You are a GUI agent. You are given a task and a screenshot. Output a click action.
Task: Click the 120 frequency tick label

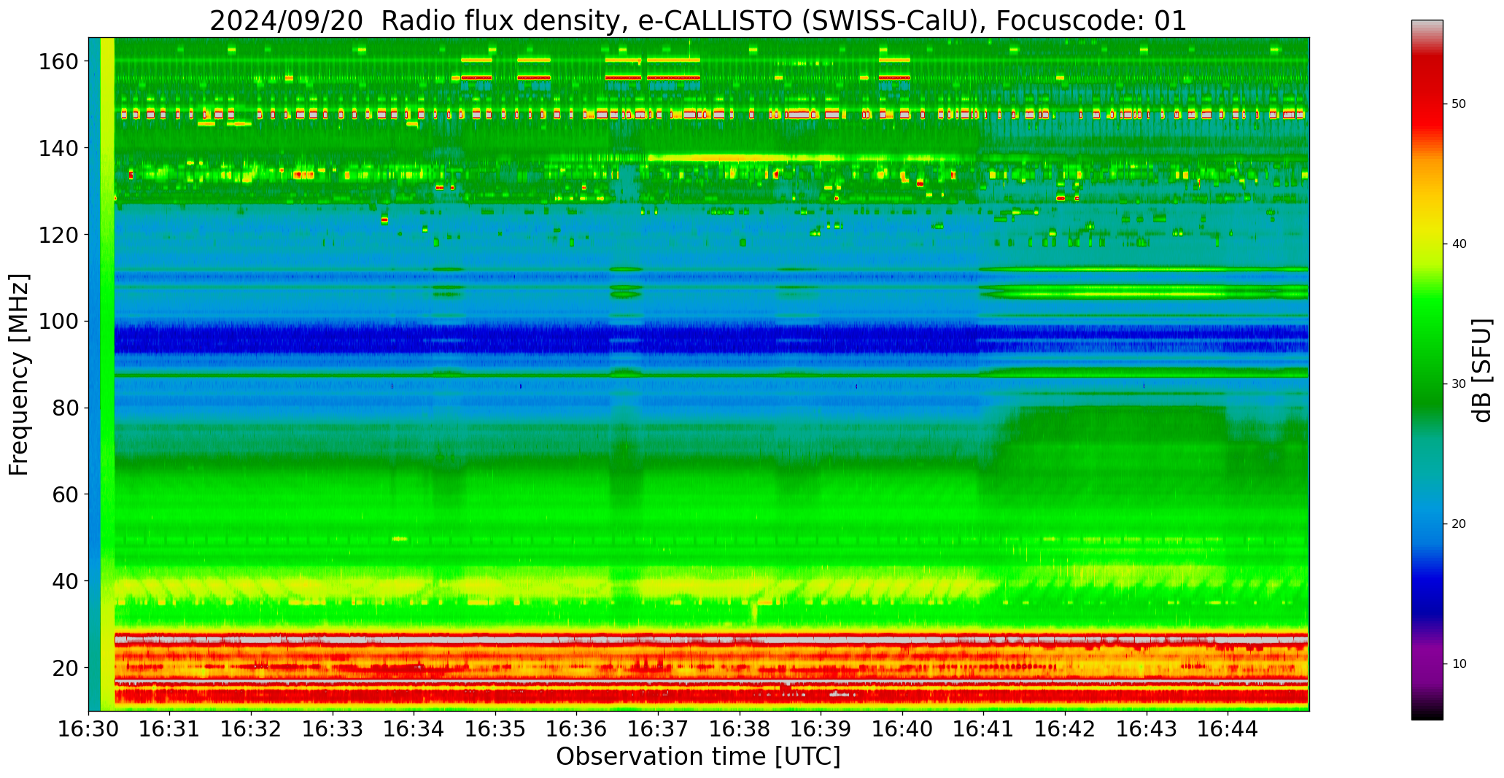click(x=58, y=235)
